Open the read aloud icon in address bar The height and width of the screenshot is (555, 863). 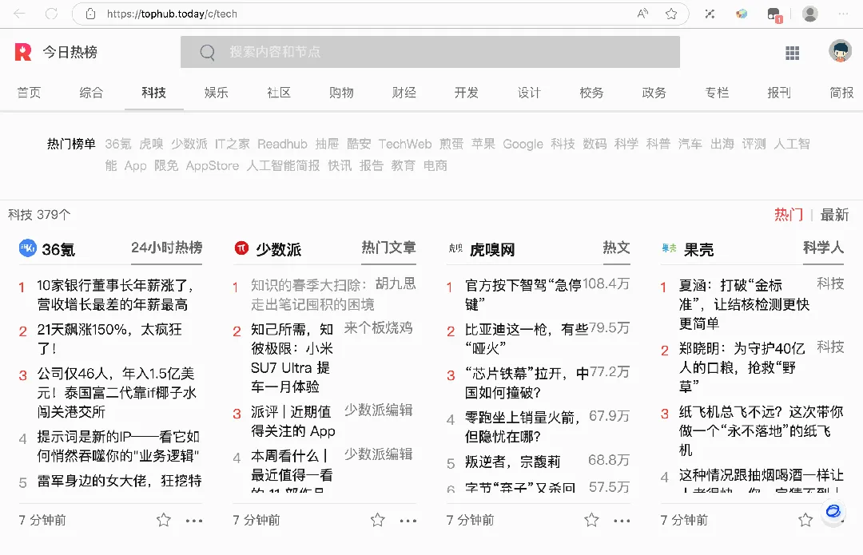(642, 14)
